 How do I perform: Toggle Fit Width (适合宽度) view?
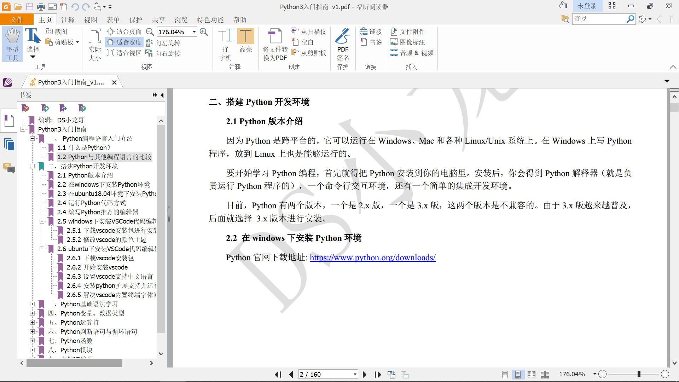124,42
